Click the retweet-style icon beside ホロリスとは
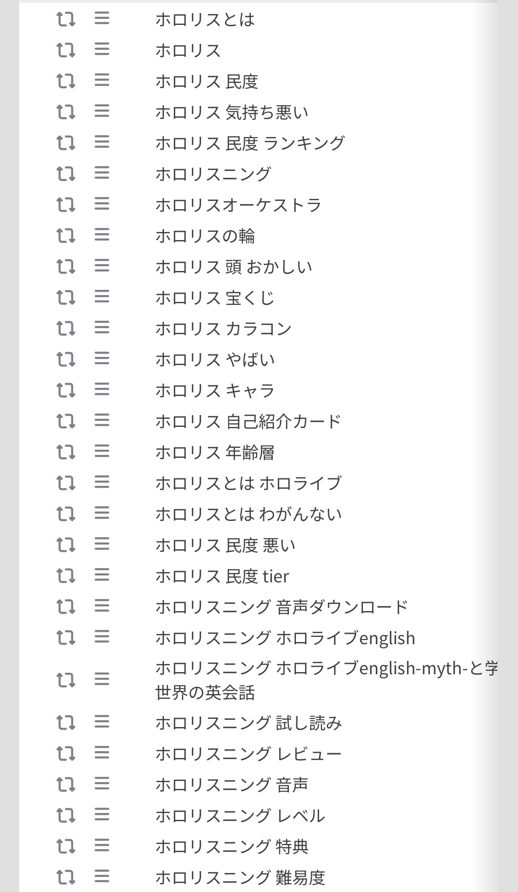This screenshot has width=518, height=892. click(66, 19)
